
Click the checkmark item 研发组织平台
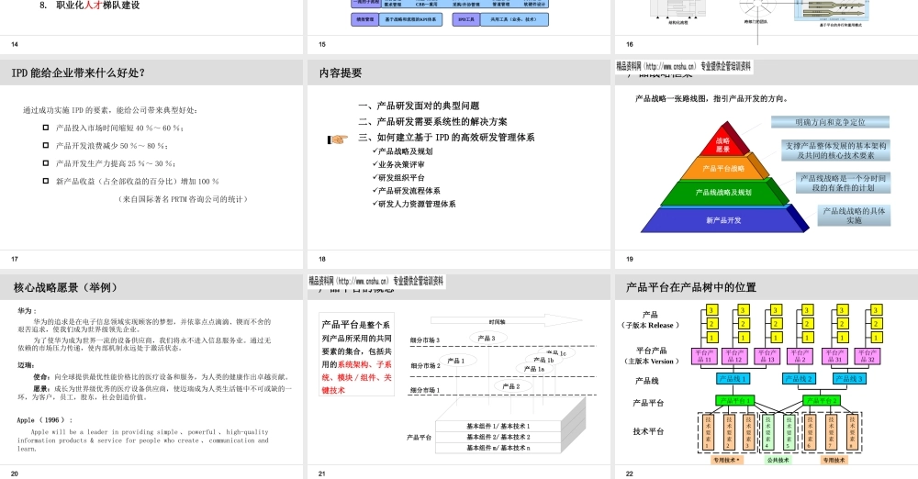[x=398, y=177]
